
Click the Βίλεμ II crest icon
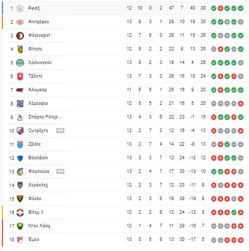click(x=20, y=212)
